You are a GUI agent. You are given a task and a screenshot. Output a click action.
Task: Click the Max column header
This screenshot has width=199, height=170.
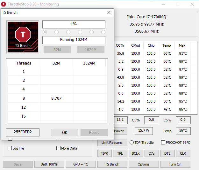click(x=182, y=45)
